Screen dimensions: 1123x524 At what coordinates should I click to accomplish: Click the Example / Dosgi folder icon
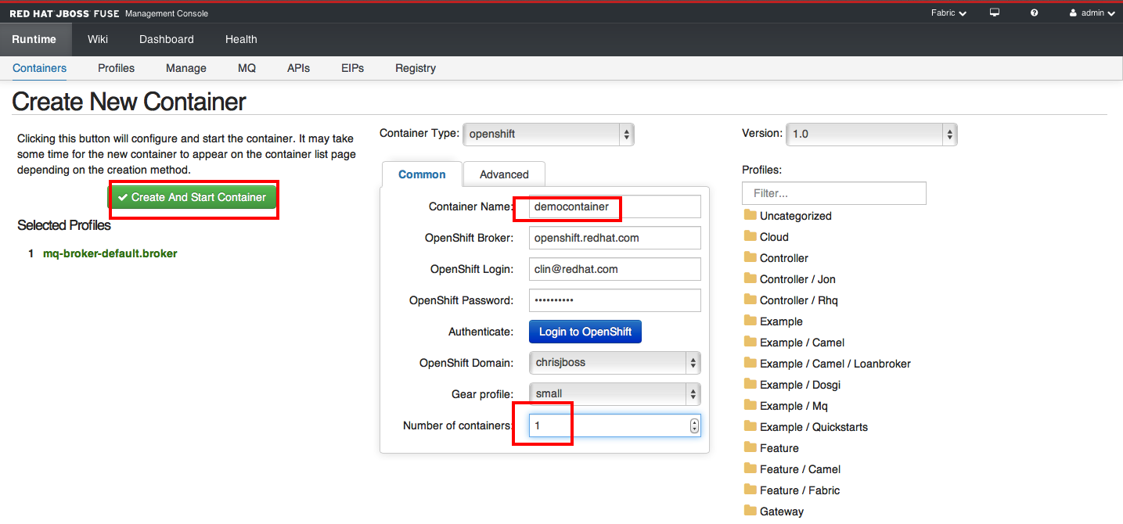click(x=750, y=384)
